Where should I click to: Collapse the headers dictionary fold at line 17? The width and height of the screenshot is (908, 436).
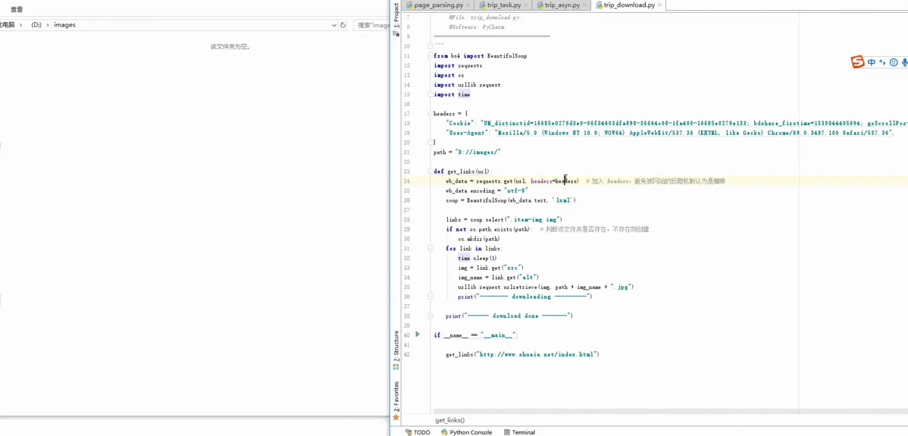tap(430, 113)
